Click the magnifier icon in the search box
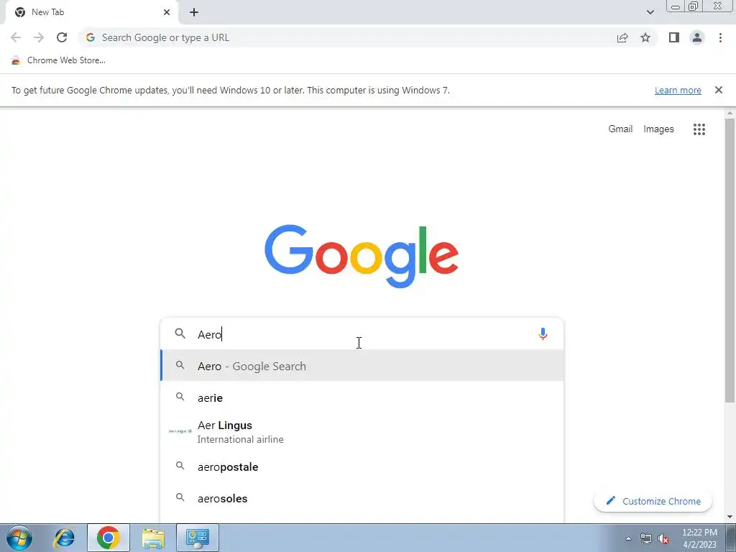The image size is (736, 552). [180, 333]
